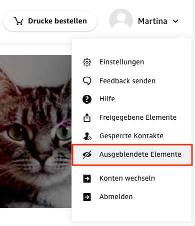
Task: Select Ausgeblendete Elemente in the menu
Action: click(132, 155)
